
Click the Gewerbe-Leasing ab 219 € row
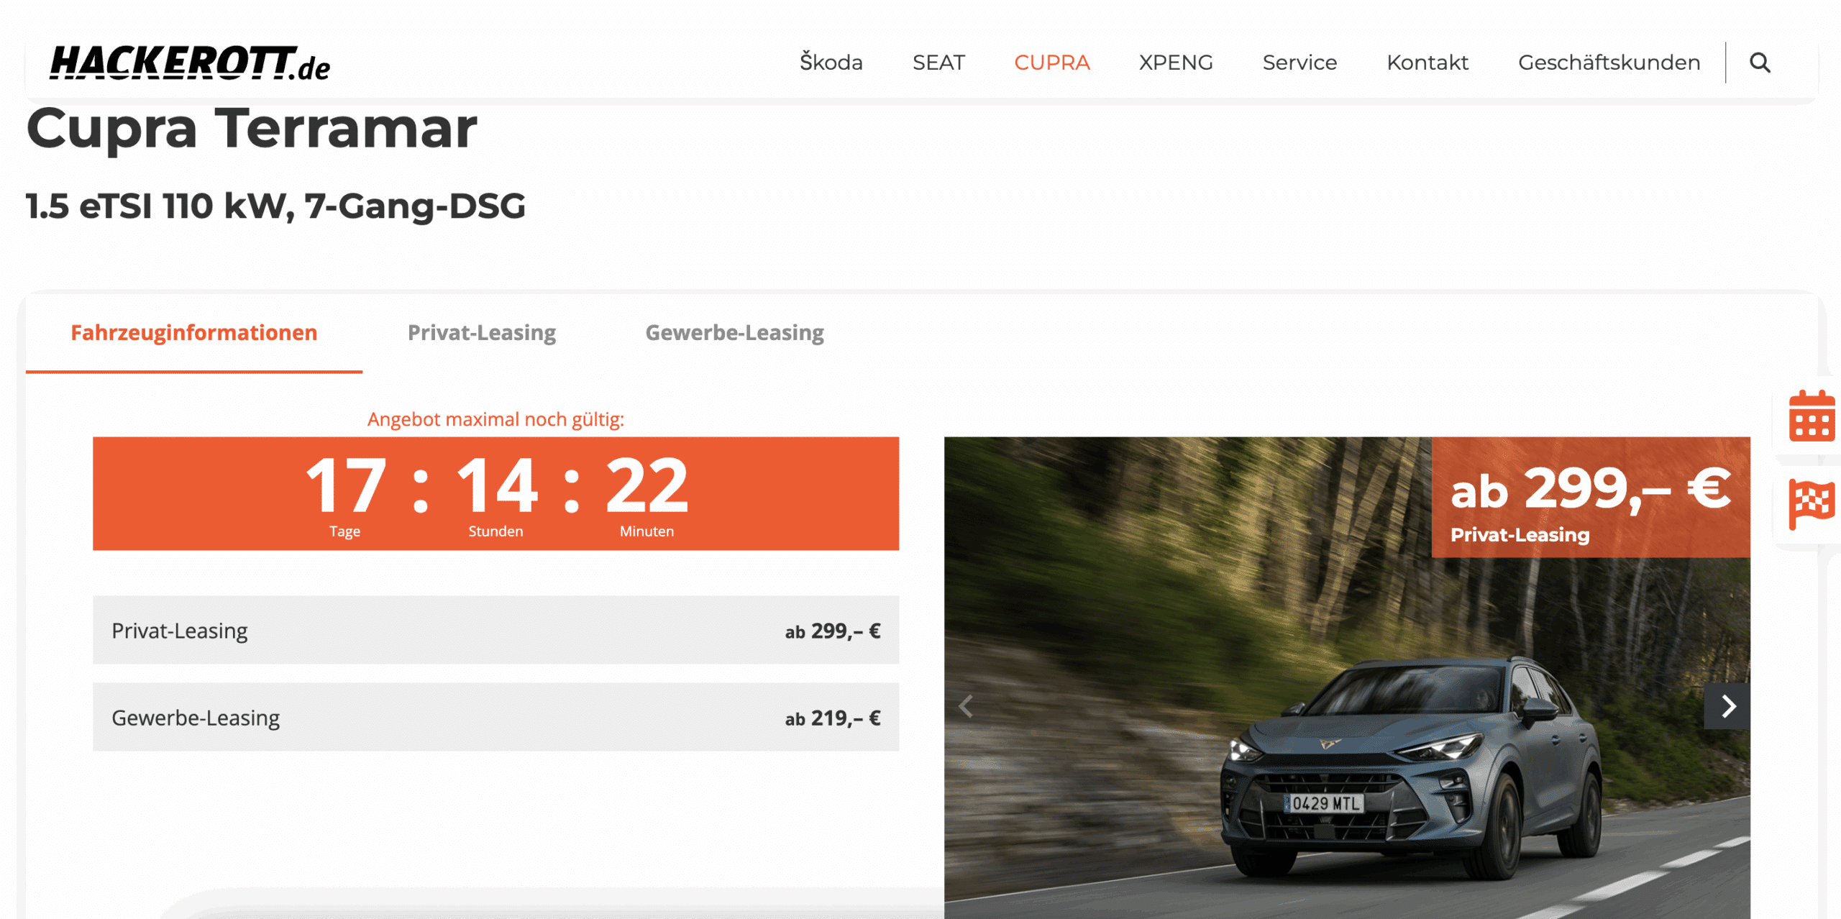coord(495,717)
